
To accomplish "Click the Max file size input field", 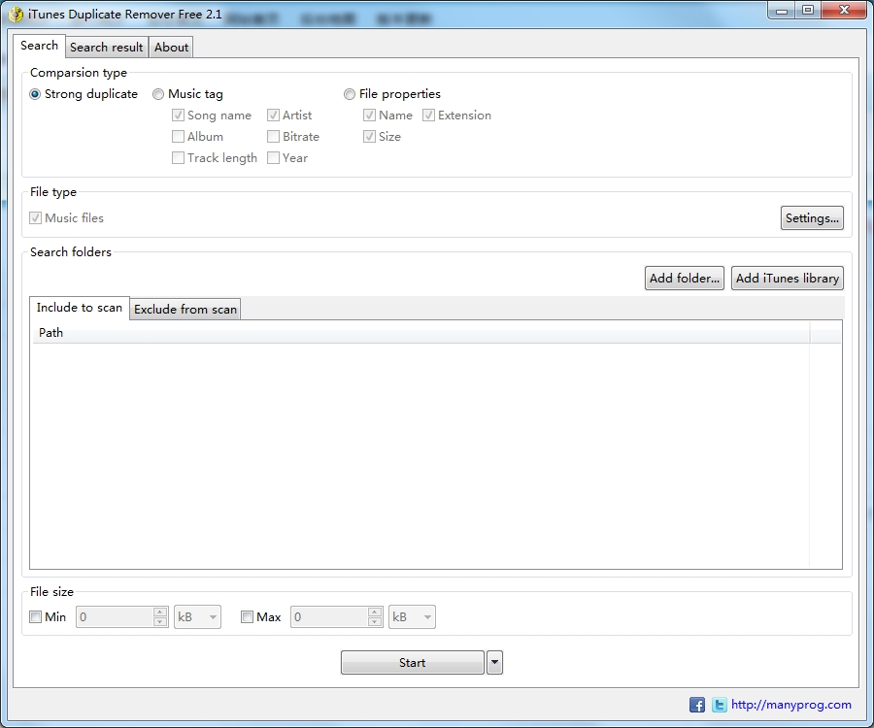I will [x=329, y=616].
